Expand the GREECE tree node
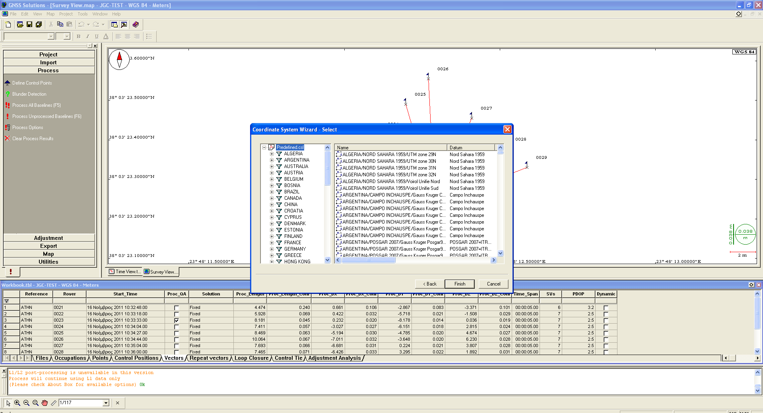Viewport: 763px width, 413px height. pos(272,255)
